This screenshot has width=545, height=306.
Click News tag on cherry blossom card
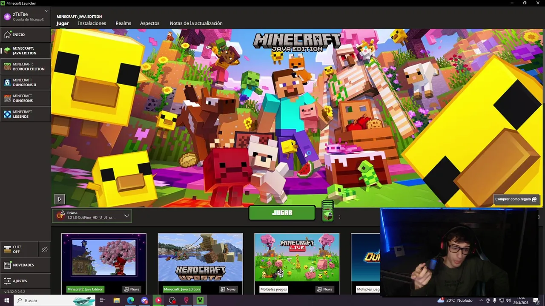132,289
